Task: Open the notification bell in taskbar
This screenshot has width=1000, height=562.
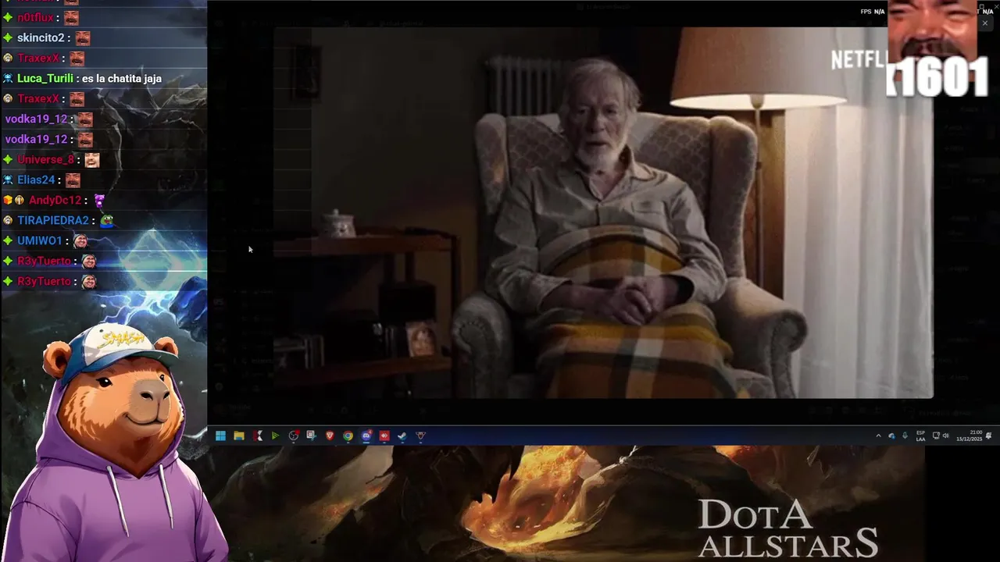Action: 989,436
